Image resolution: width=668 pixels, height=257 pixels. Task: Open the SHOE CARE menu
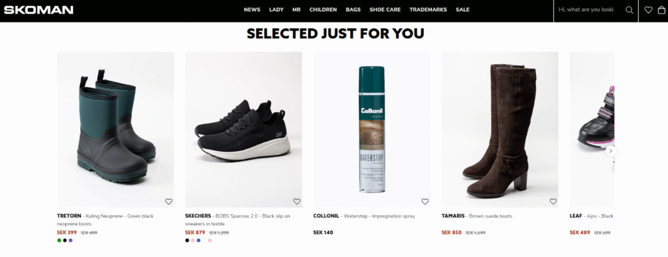385,10
